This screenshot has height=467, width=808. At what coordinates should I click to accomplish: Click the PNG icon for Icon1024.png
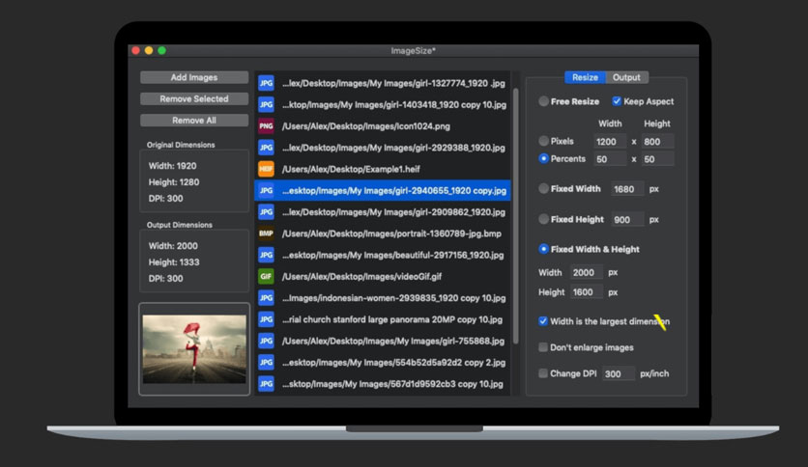tap(266, 126)
